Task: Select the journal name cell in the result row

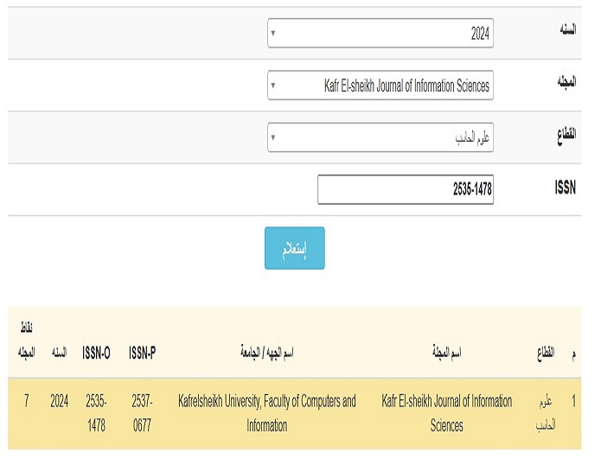Action: click(x=446, y=413)
